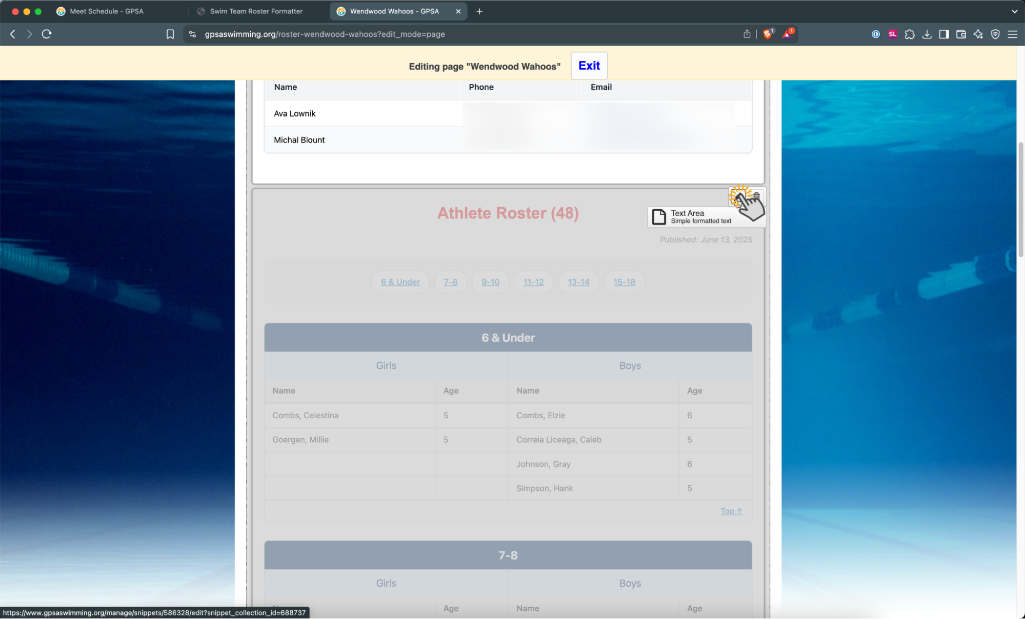This screenshot has height=619, width=1025.
Task: Open the Downloads arrow icon
Action: (927, 34)
